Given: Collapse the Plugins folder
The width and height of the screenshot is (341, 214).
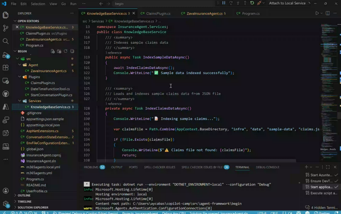Looking at the screenshot, I should pos(20,77).
